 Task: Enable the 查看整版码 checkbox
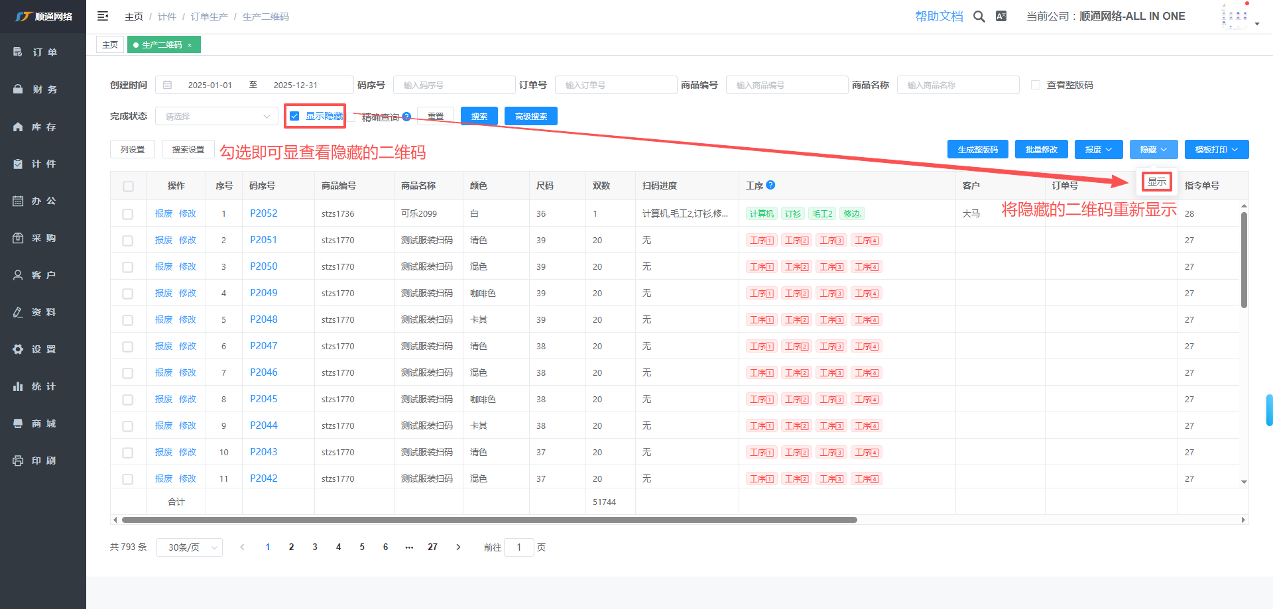pos(1036,85)
